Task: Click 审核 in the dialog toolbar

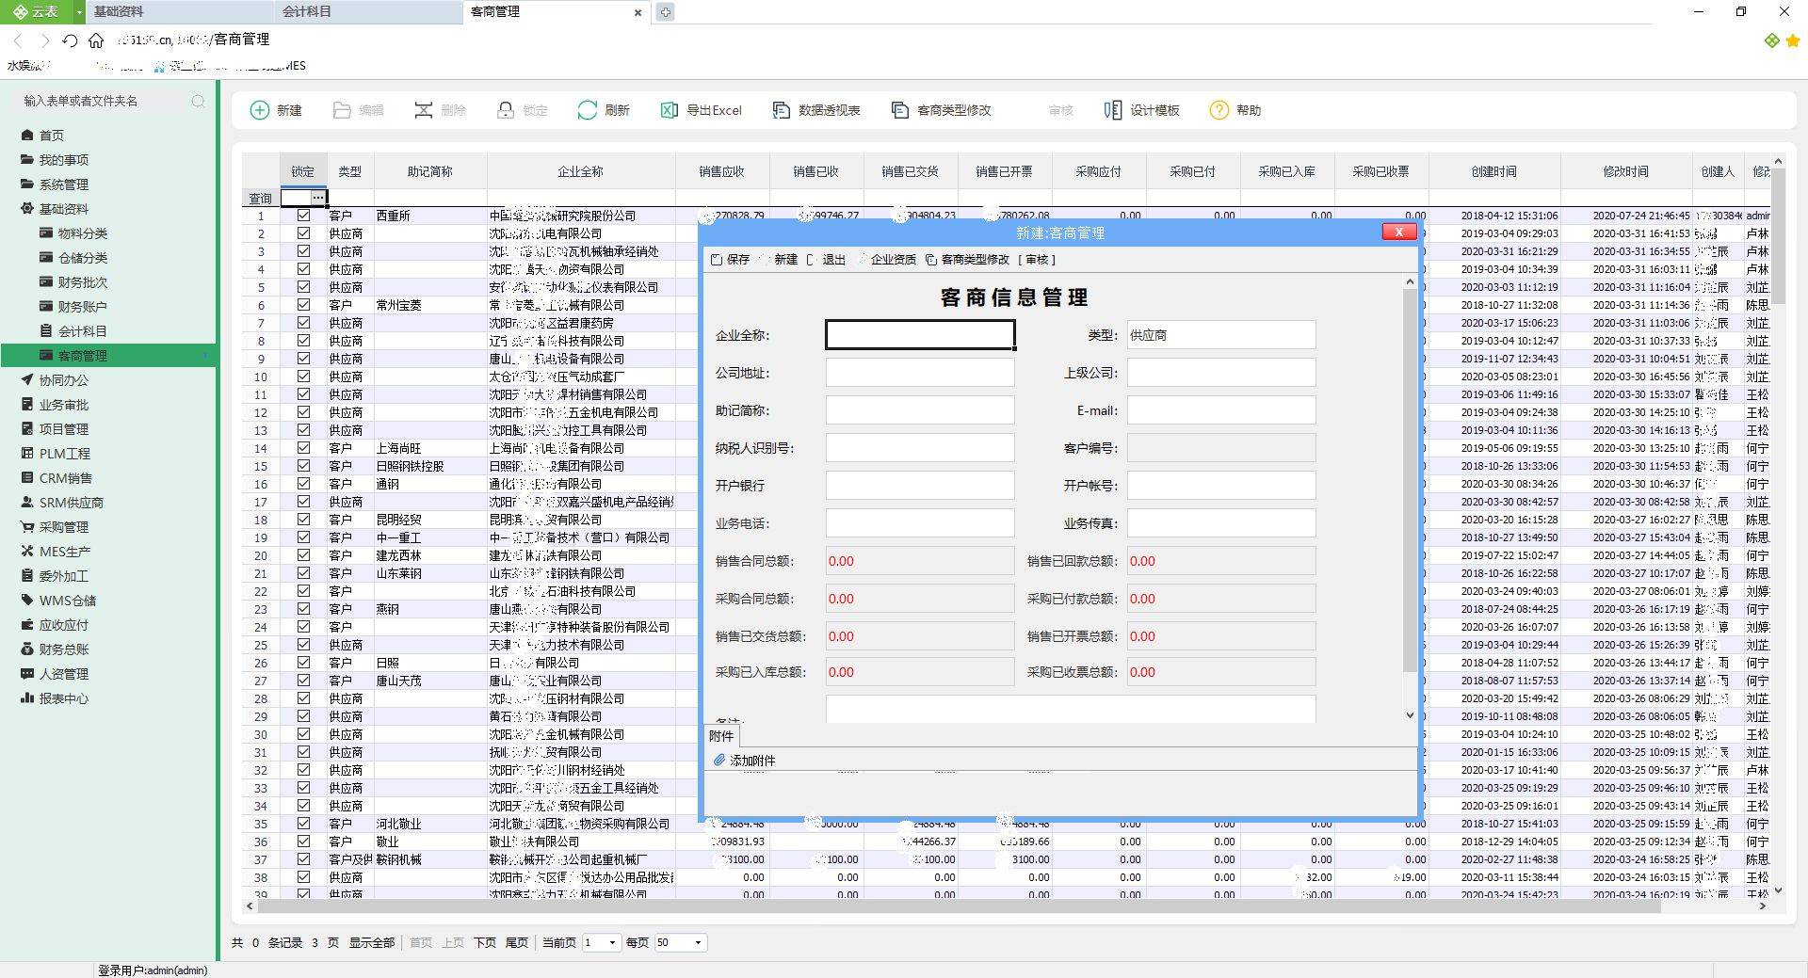Action: point(1037,260)
